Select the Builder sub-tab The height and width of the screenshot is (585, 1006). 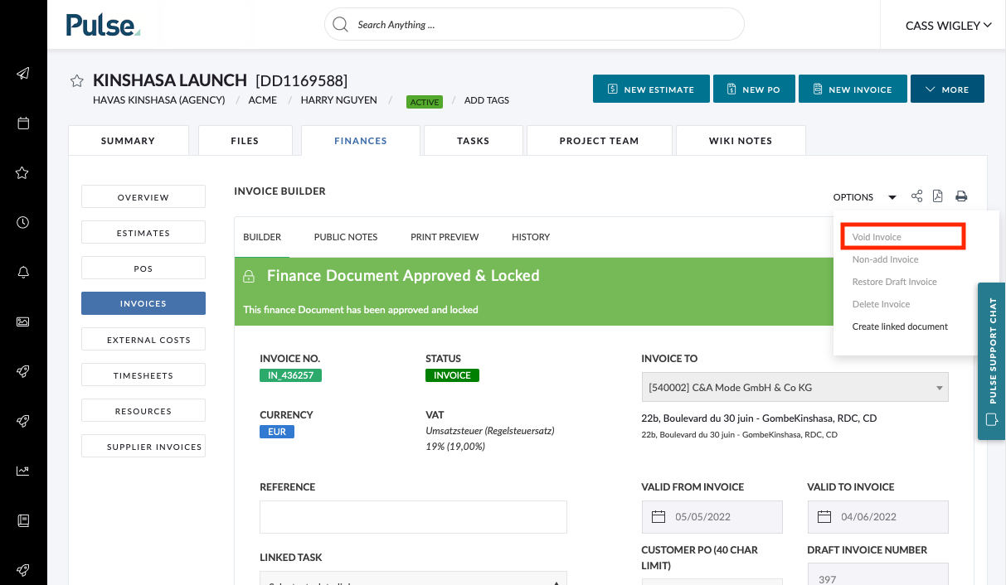tap(262, 237)
